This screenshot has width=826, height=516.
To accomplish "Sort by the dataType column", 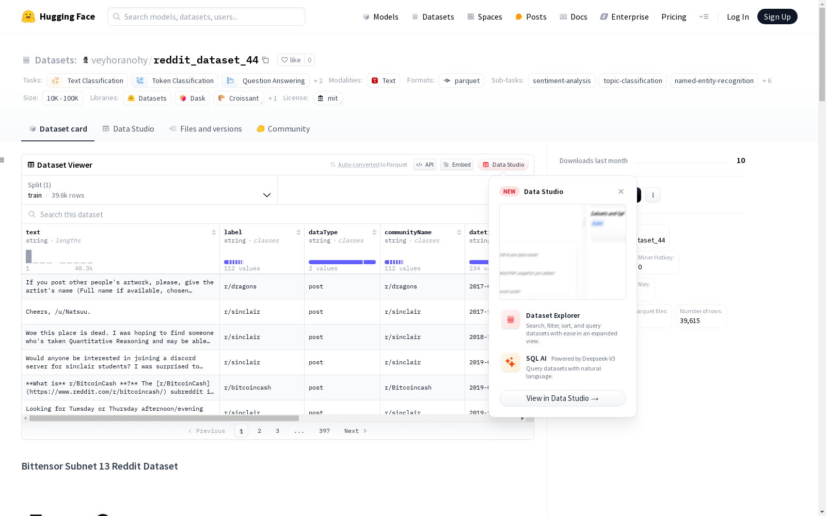I will pyautogui.click(x=374, y=232).
